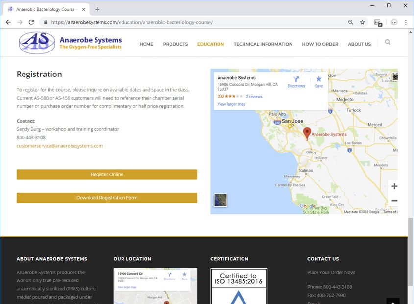Click the browser reload icon
Viewport: 414px width, 304px height.
31,22
